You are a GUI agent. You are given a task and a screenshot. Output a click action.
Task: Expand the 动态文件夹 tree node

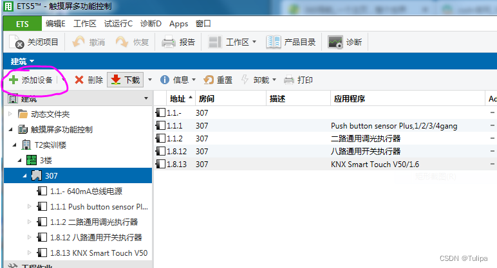click(x=10, y=114)
